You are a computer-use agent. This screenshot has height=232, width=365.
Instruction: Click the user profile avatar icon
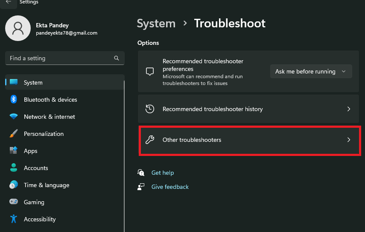[x=18, y=28]
